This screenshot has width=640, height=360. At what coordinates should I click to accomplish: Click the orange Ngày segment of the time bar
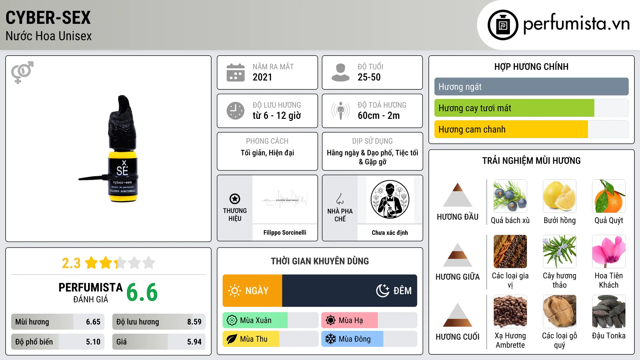point(252,291)
